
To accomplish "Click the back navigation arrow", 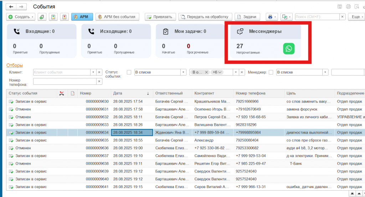I will point(12,7).
